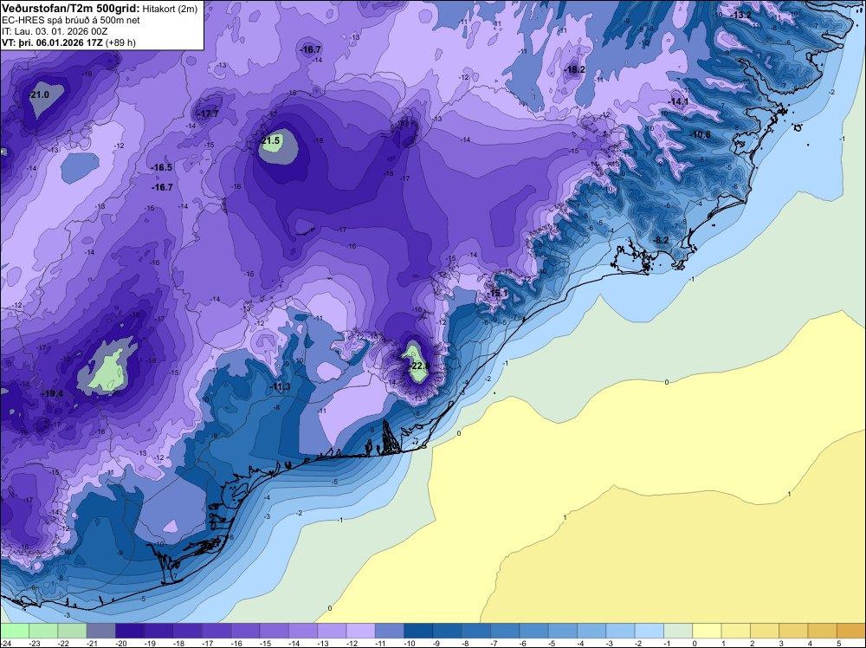Click the -17.7 temperature label

[x=208, y=113]
